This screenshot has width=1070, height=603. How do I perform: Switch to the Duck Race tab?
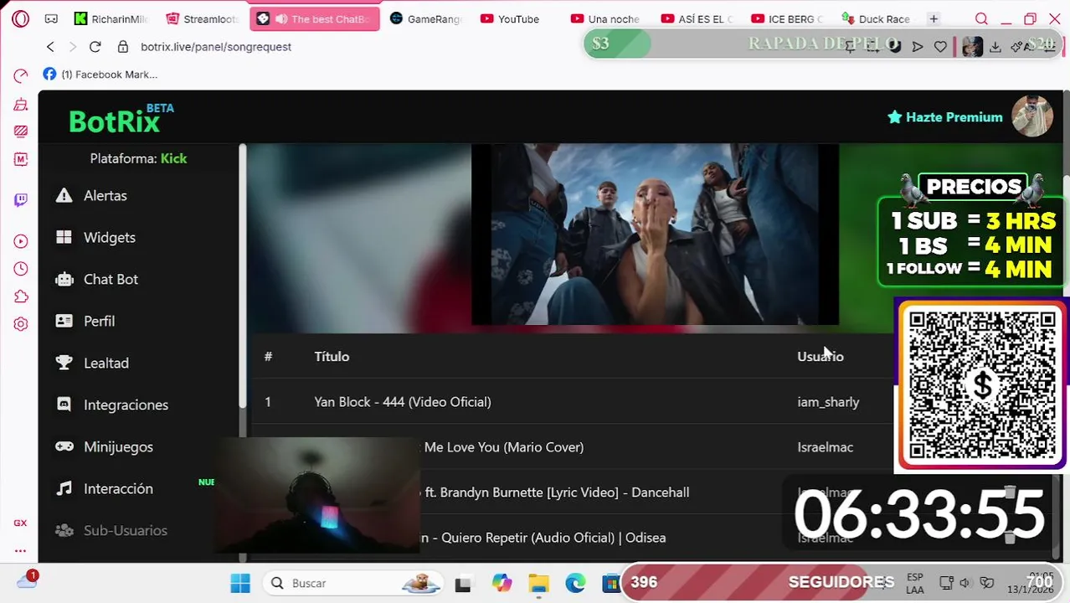(x=876, y=18)
